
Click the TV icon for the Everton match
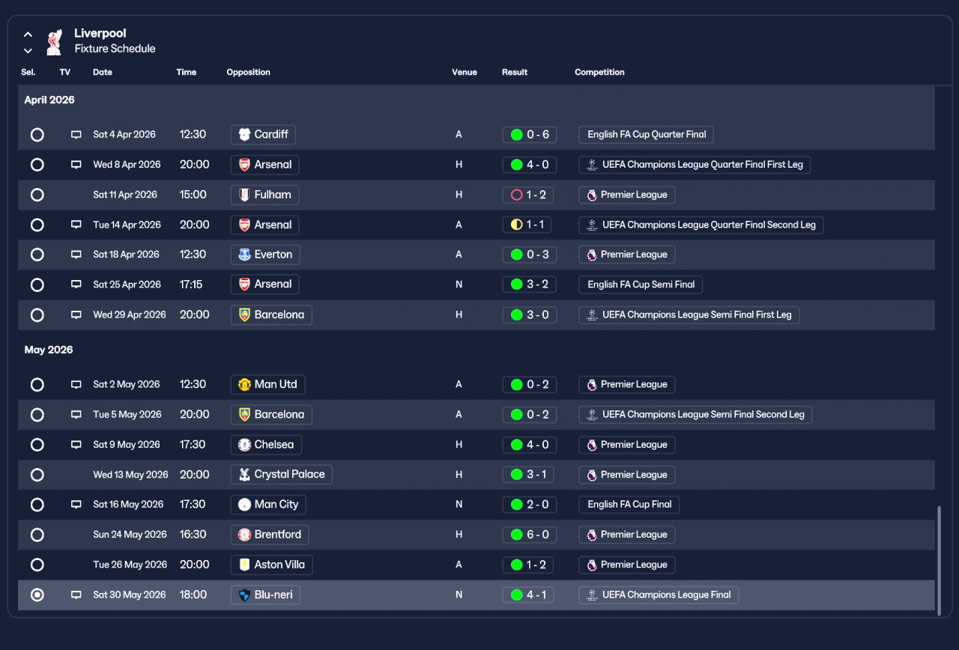click(x=76, y=255)
